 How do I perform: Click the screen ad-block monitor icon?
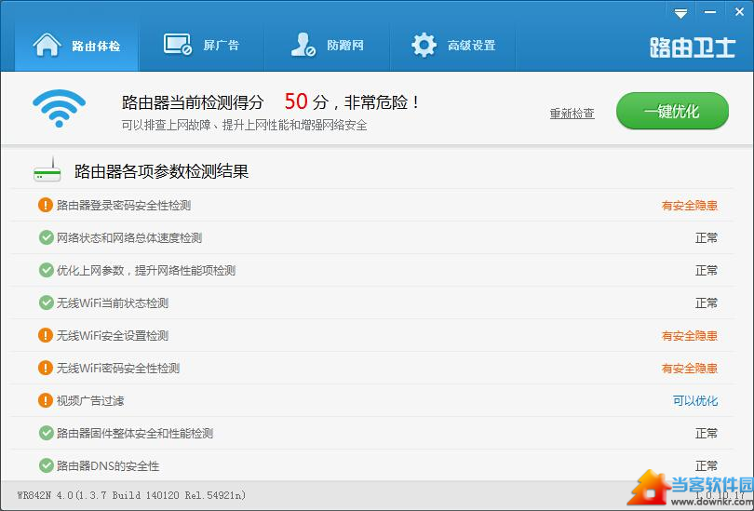tap(178, 45)
